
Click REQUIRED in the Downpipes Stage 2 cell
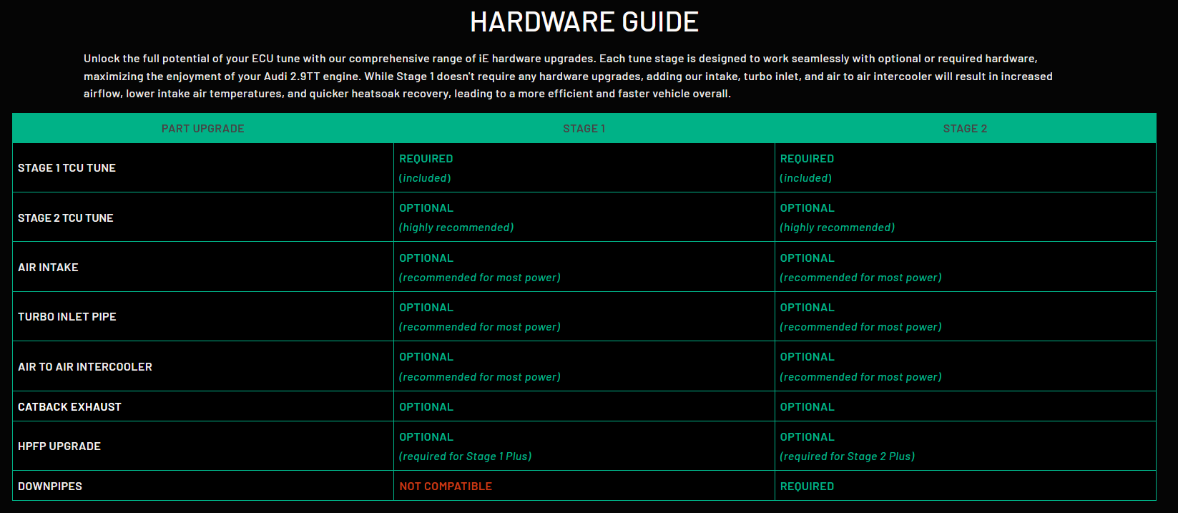(x=807, y=487)
